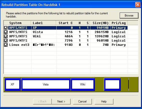Close the Rebuild Partition Table dialog
The height and width of the screenshot is (109, 142).
pyautogui.click(x=138, y=5)
